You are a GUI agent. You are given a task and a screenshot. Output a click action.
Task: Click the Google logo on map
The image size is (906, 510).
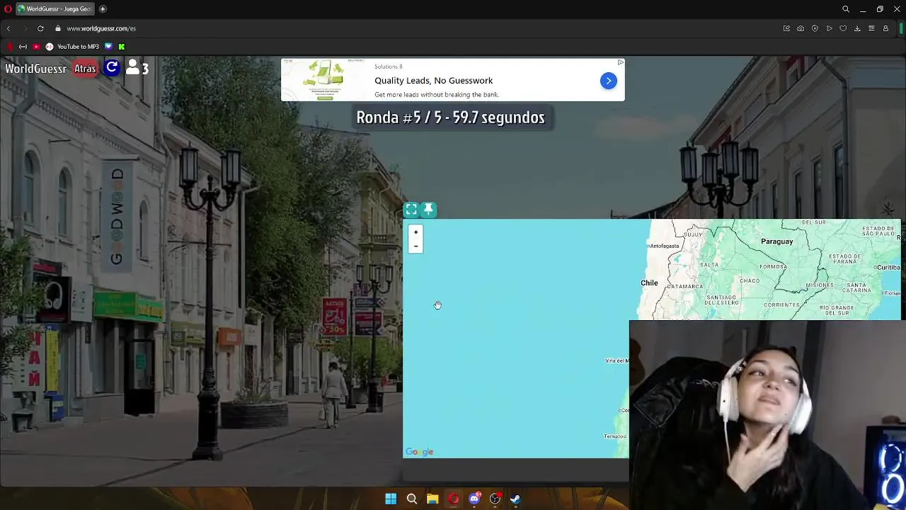click(419, 452)
